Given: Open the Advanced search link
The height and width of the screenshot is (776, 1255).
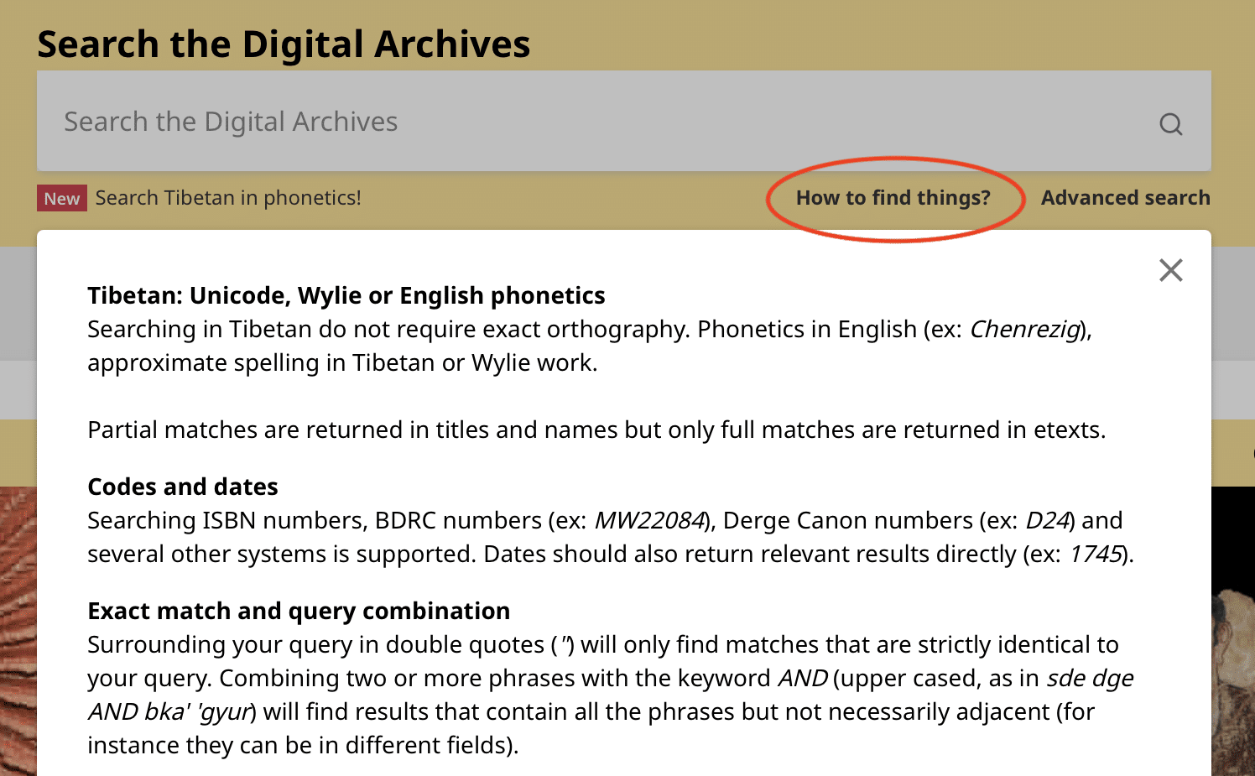Looking at the screenshot, I should coord(1125,198).
